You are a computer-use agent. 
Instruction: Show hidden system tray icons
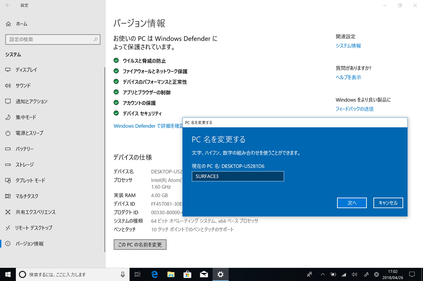click(323, 274)
